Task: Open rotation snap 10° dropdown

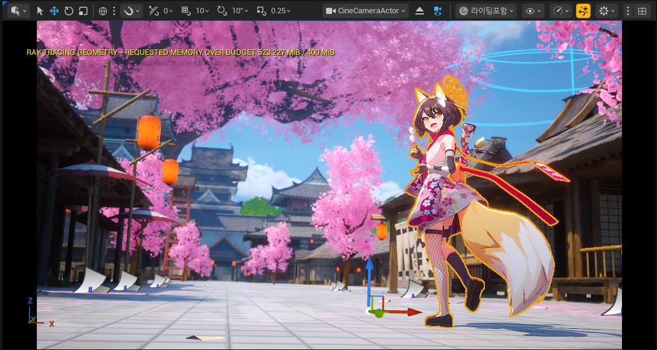Action: pyautogui.click(x=240, y=11)
